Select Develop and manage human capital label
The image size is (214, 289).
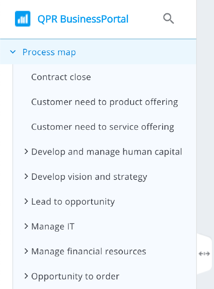[x=107, y=152]
